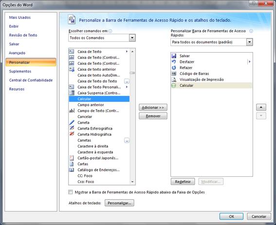Click the Caneta Esferográfica icon
This screenshot has height=225, width=276.
[72, 129]
